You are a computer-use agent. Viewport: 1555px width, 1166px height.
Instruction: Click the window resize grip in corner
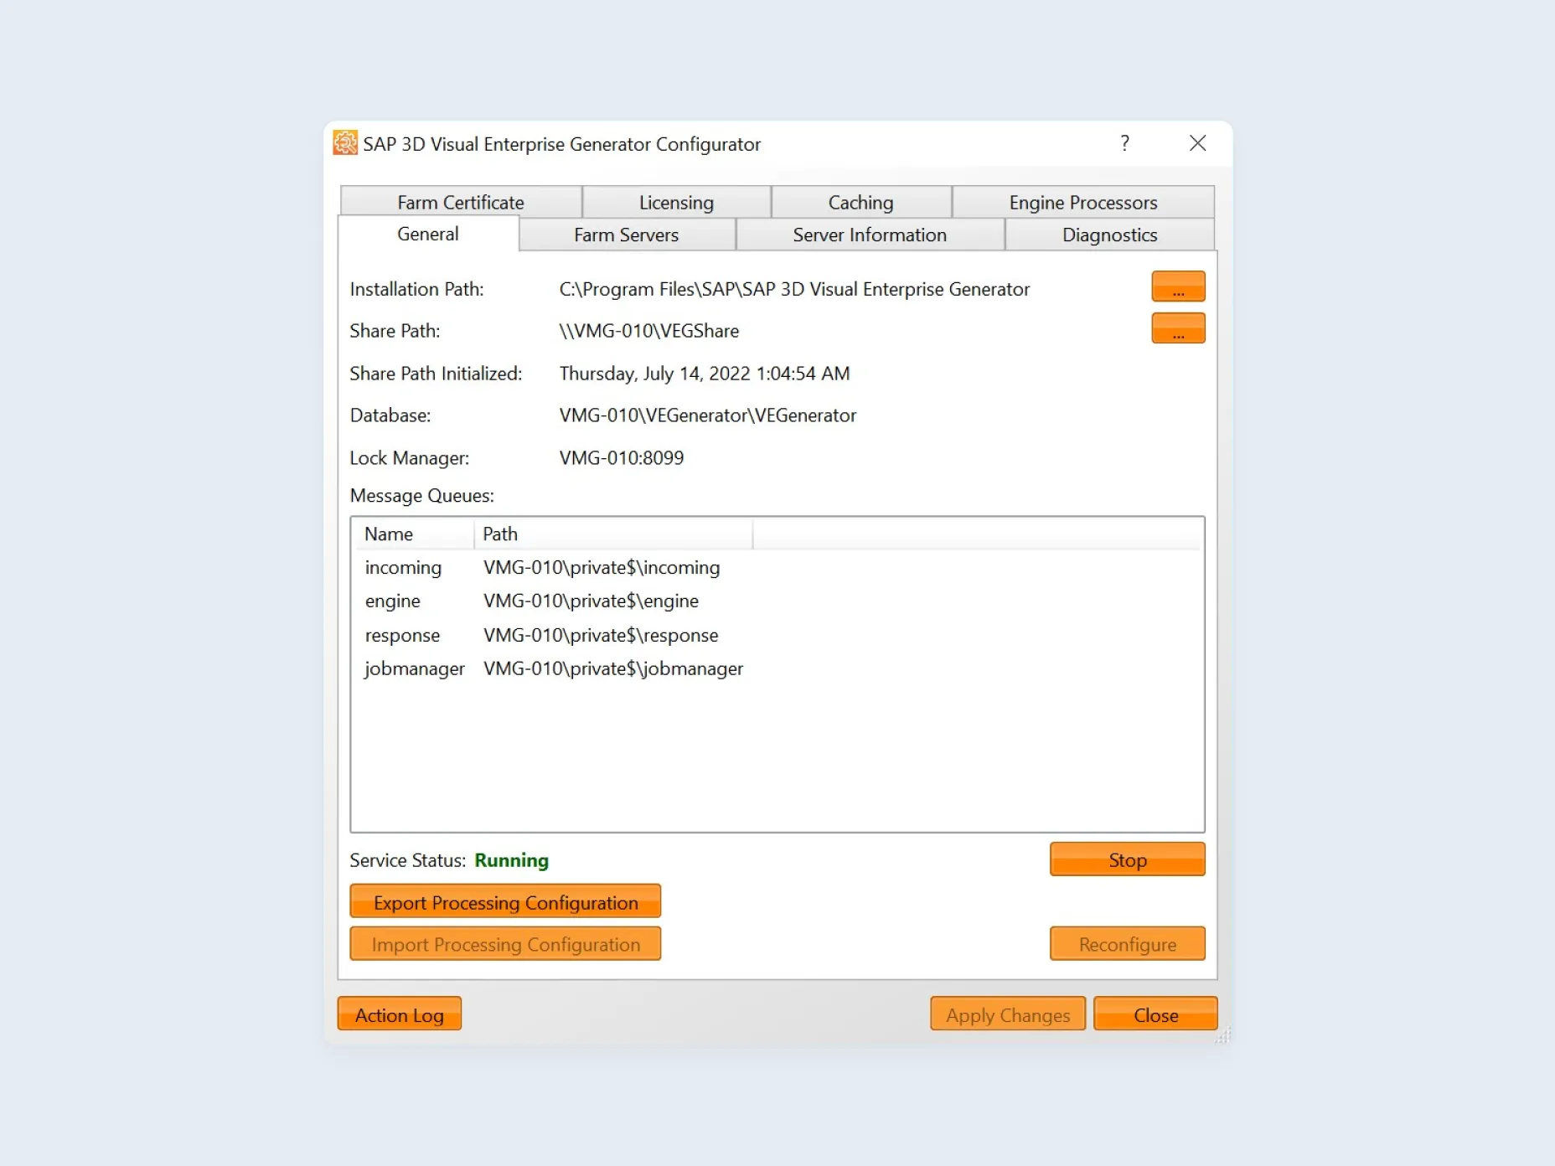coord(1223,1035)
